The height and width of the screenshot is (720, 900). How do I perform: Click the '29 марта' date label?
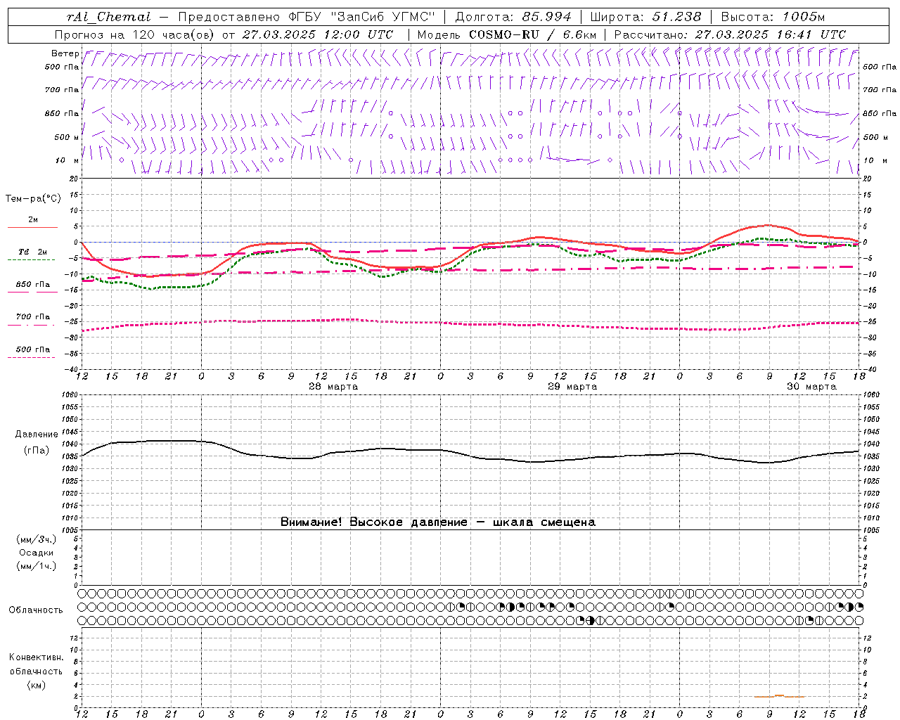click(572, 387)
